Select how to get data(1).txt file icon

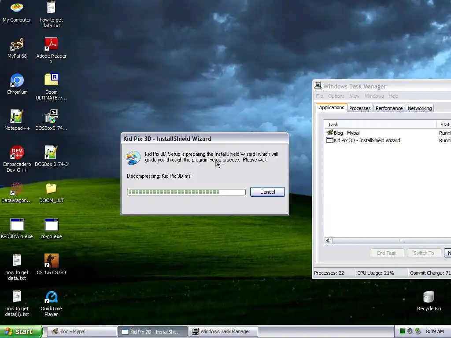pos(17,304)
